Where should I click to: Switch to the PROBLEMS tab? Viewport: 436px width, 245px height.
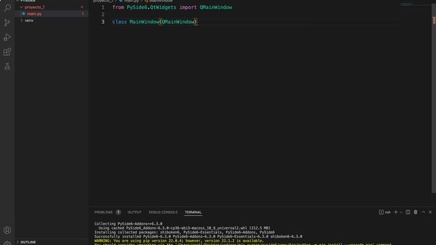coord(104,212)
